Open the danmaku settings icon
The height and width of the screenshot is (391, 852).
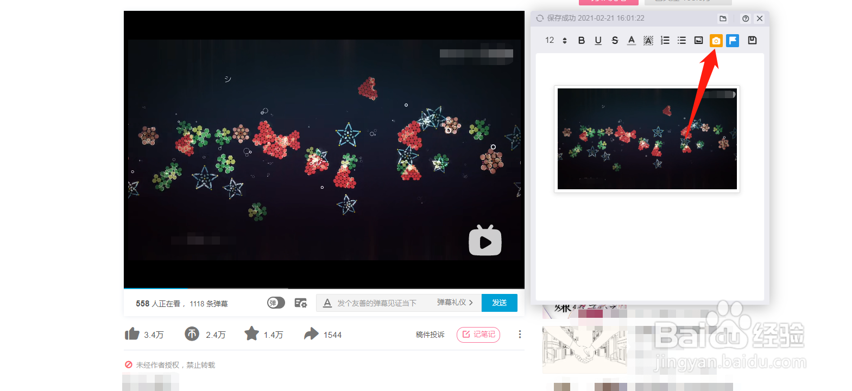click(x=301, y=303)
